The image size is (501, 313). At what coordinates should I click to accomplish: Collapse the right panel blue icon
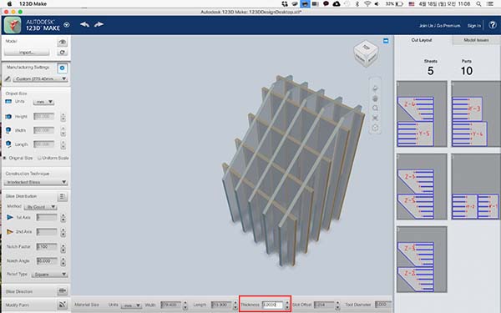386,41
